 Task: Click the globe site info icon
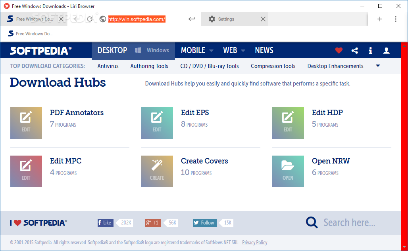(x=103, y=19)
